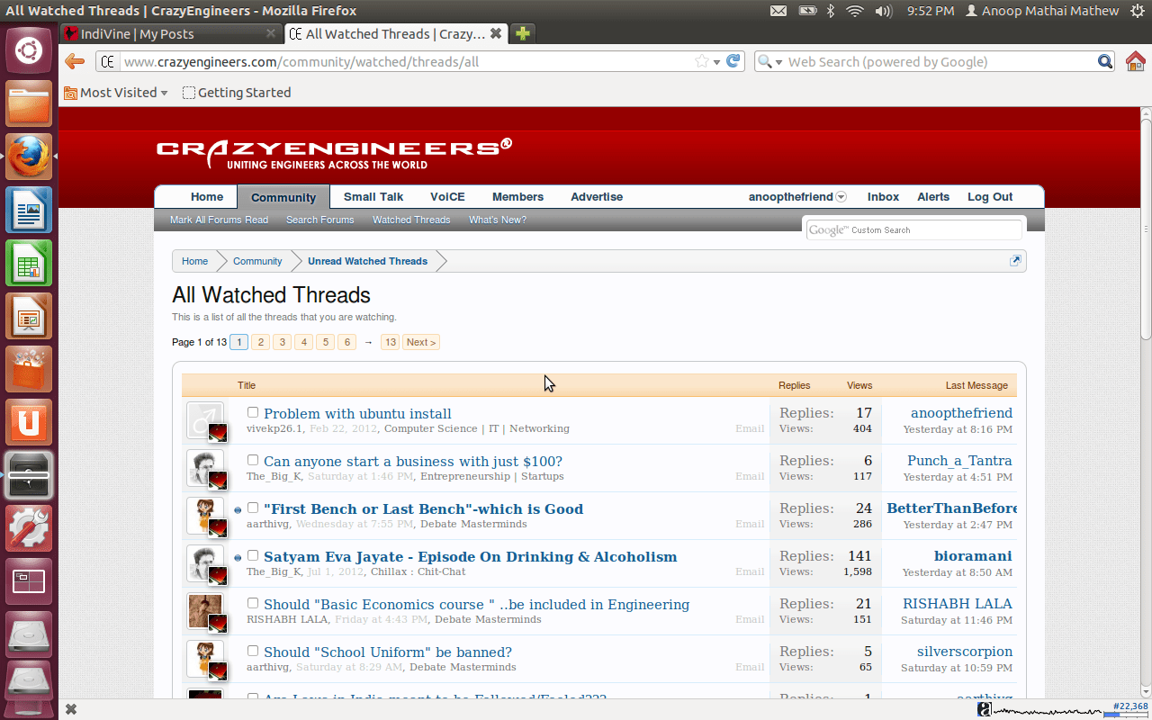The image size is (1152, 720).
Task: Close the add-on bar with X
Action: pos(71,709)
